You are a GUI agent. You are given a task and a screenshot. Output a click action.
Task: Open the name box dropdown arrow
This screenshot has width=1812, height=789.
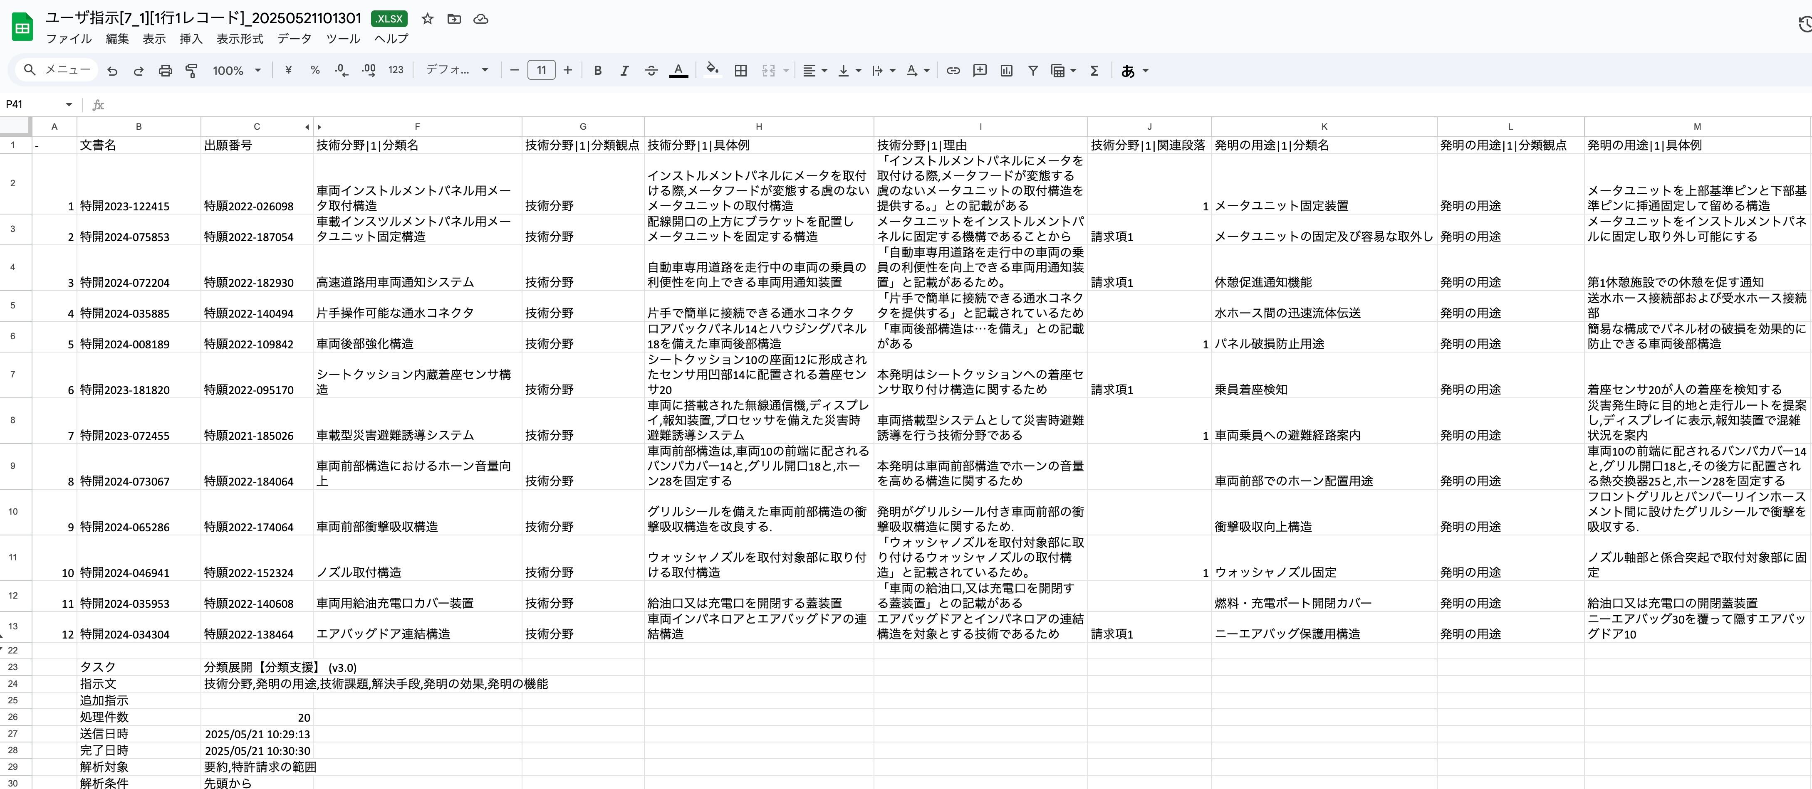(69, 105)
